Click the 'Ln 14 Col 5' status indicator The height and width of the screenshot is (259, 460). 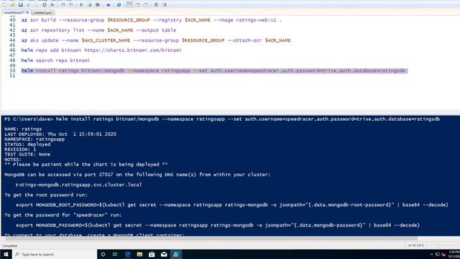click(x=415, y=245)
